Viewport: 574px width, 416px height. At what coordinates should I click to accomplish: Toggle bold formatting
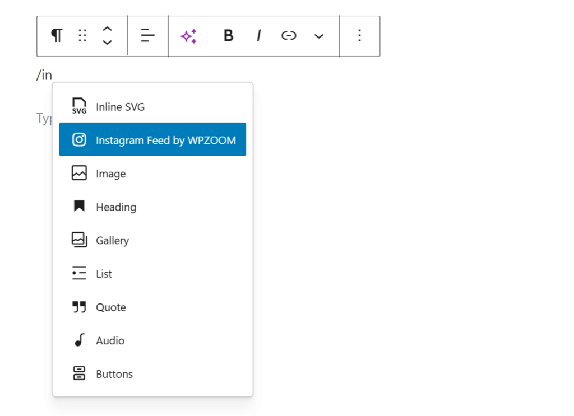pos(228,35)
